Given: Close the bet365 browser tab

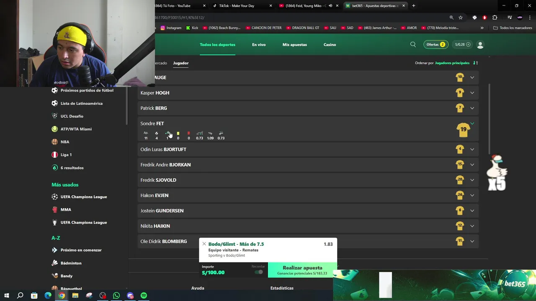Looking at the screenshot, I should click(x=404, y=6).
